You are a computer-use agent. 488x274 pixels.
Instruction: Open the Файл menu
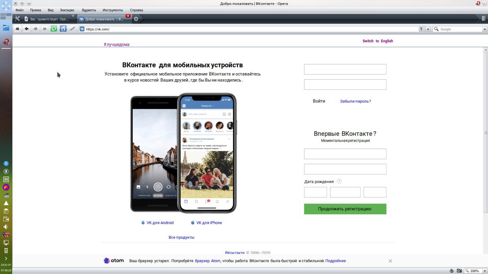pyautogui.click(x=19, y=10)
